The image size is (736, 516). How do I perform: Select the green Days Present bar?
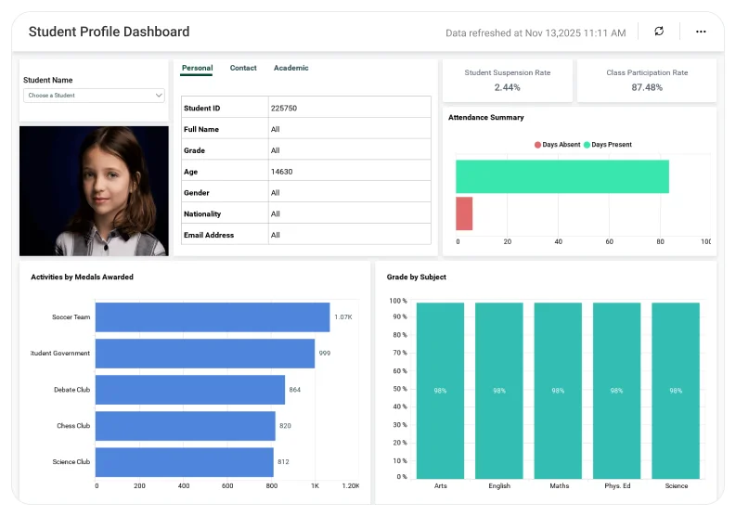(562, 176)
